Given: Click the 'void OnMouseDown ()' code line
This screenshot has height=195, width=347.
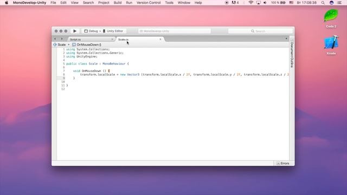Looking at the screenshot, I should [91, 71].
